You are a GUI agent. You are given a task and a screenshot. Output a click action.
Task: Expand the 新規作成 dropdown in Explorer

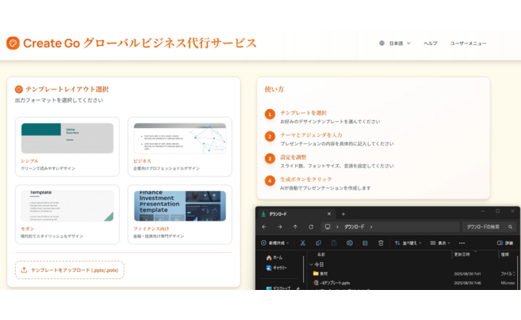[277, 243]
